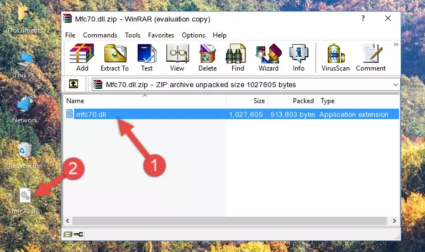
Task: Open the Help menu
Action: pyautogui.click(x=219, y=35)
